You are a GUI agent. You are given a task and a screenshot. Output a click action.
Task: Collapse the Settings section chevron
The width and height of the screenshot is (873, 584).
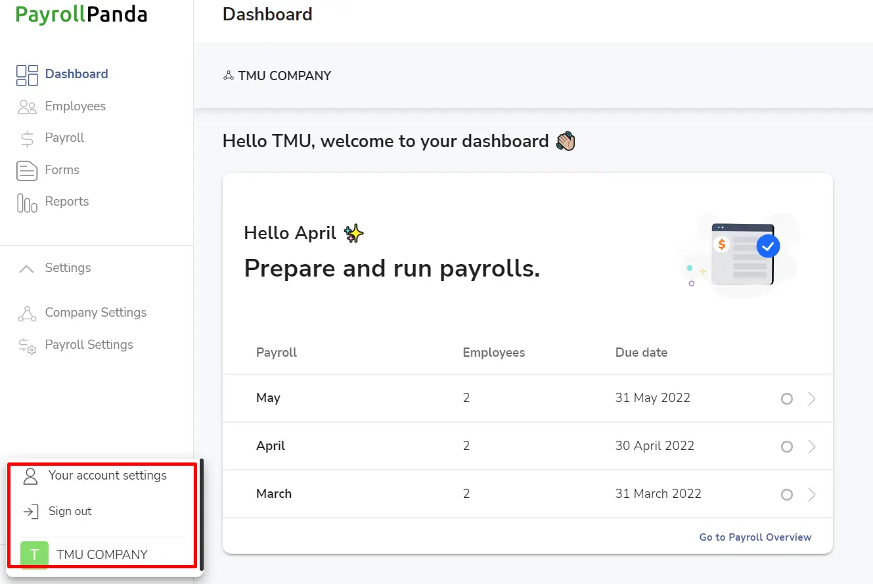tap(26, 268)
